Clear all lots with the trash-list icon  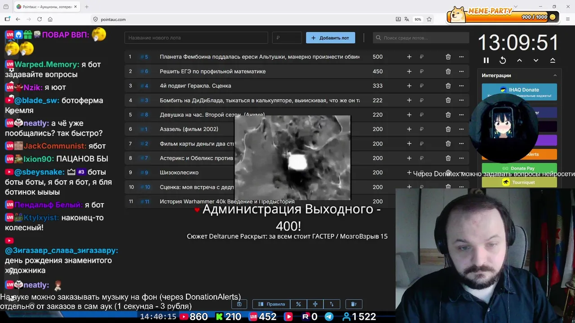tap(354, 304)
